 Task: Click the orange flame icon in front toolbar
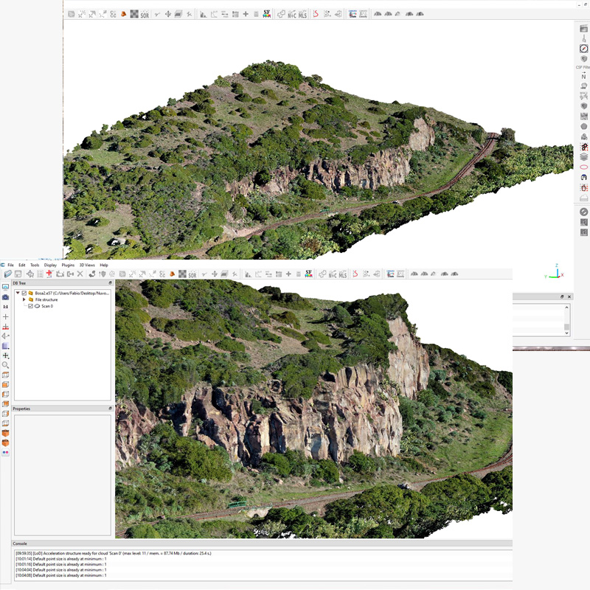point(173,274)
